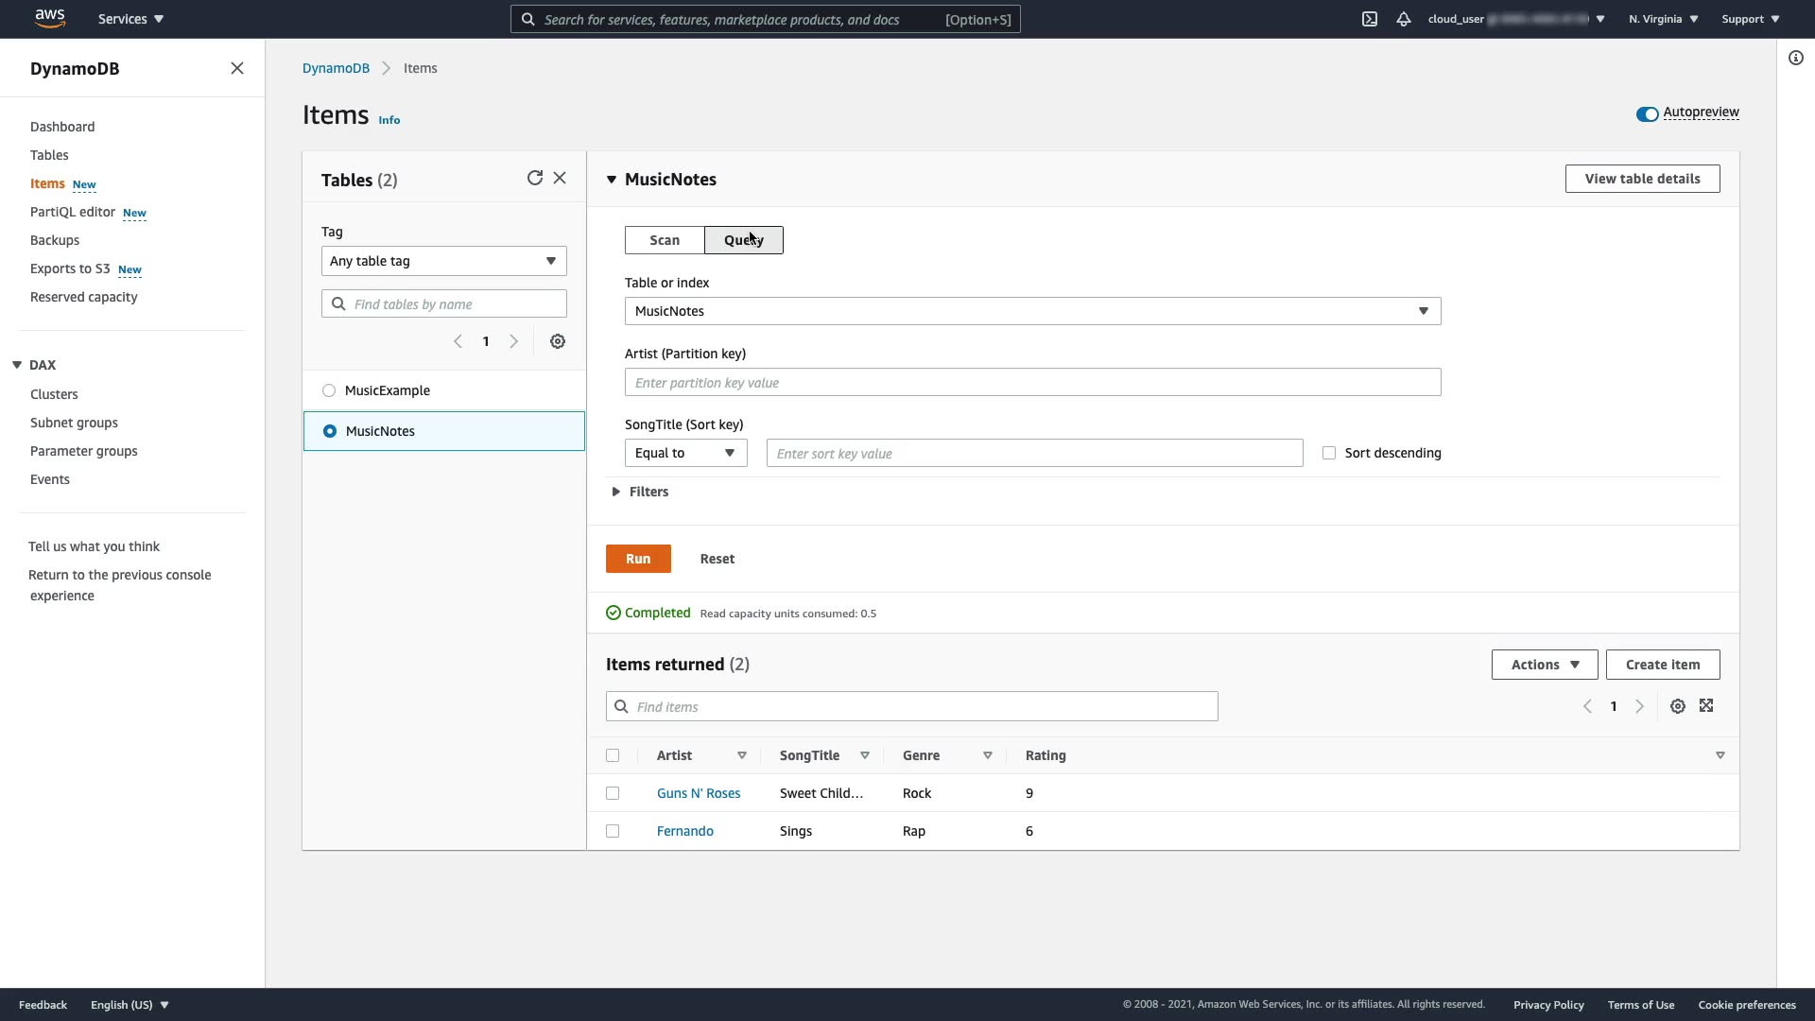Viewport: 1815px width, 1021px height.
Task: Open tables list preferences gear
Action: tap(558, 342)
